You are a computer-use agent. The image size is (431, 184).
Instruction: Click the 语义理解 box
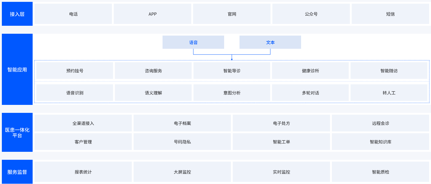click(153, 93)
